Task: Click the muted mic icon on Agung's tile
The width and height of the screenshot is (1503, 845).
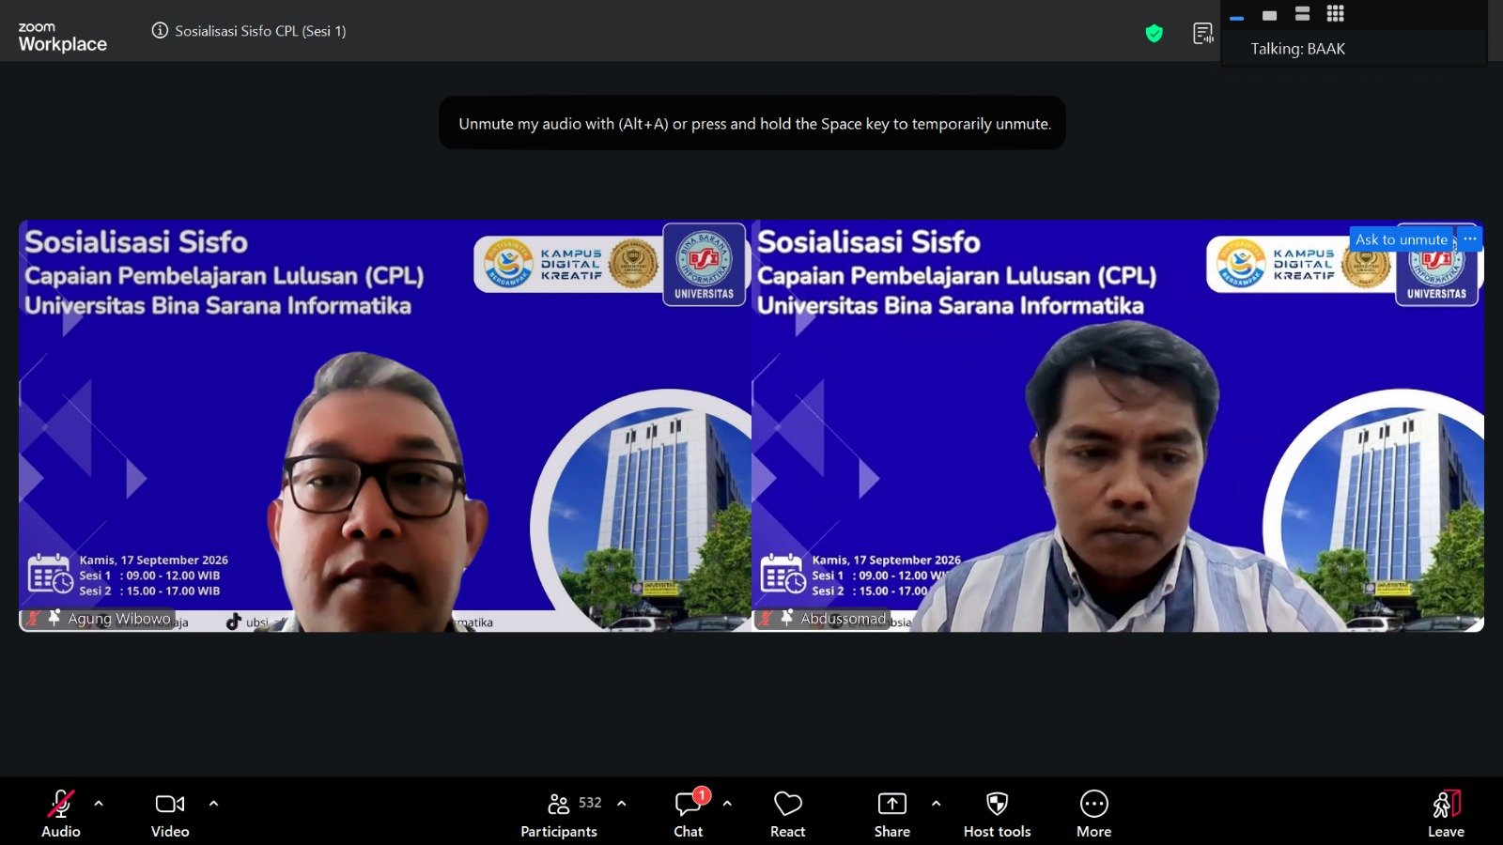Action: tap(33, 619)
